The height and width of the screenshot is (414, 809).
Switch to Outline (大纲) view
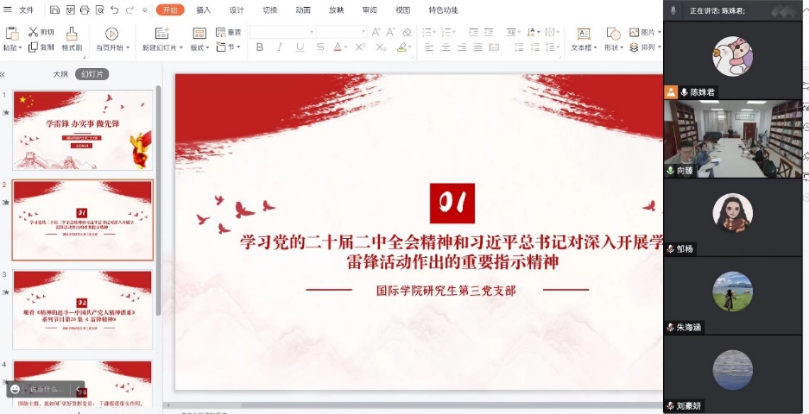(60, 74)
